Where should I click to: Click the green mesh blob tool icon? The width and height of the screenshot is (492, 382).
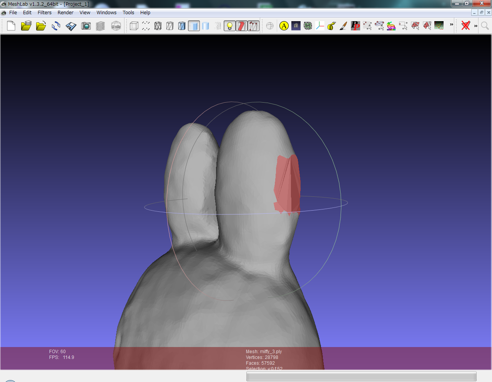[x=308, y=26]
